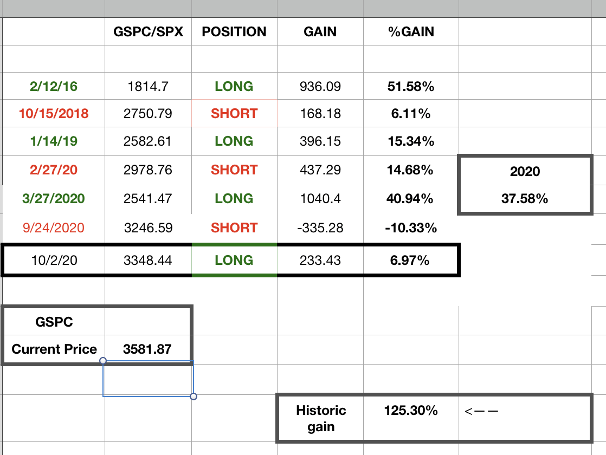
Task: Select the %GAIN header cell
Action: [410, 31]
